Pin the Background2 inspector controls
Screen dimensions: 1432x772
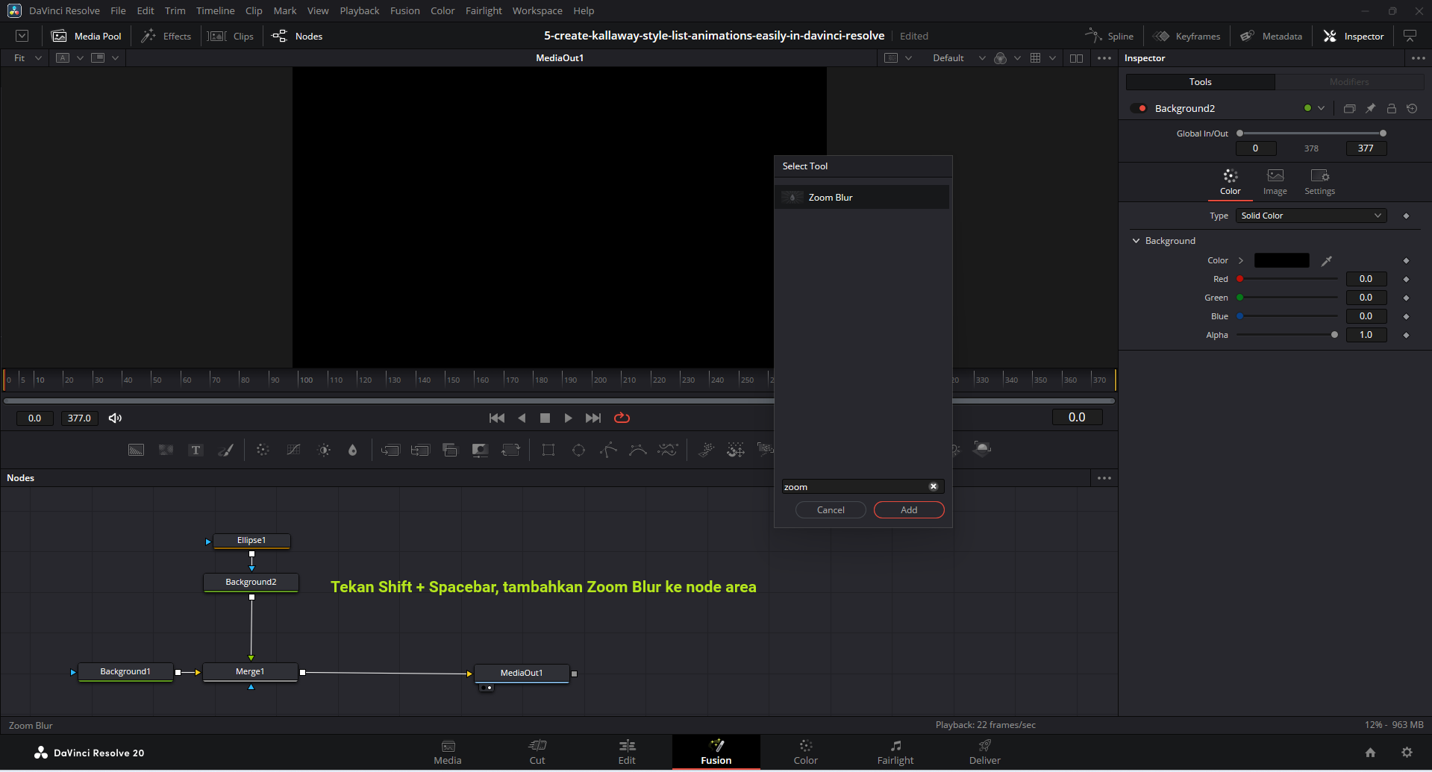click(x=1370, y=108)
